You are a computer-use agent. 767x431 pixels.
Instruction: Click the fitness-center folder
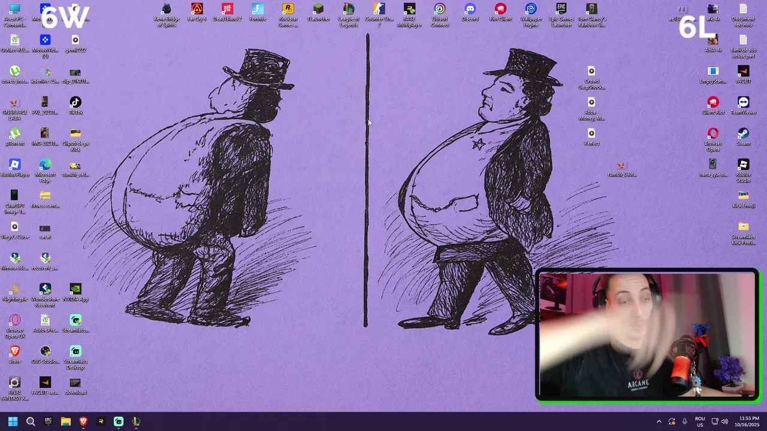pos(45,199)
